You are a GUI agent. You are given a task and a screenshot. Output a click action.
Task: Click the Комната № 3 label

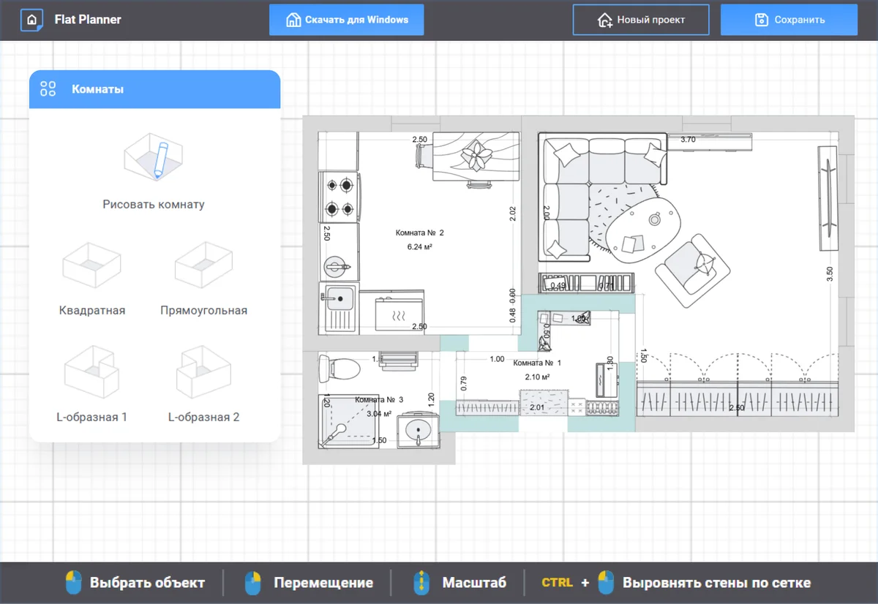(379, 400)
